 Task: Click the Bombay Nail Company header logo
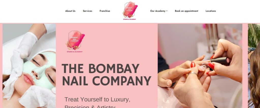pos(130,11)
